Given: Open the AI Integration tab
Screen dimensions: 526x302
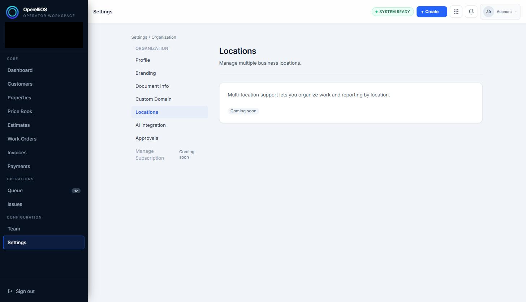Looking at the screenshot, I should coord(169,125).
